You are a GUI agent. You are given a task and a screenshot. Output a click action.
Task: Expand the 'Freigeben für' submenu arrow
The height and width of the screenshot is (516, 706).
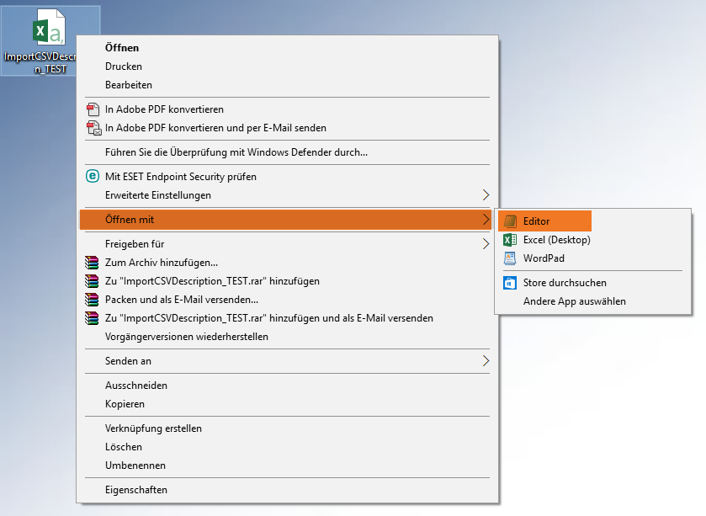[486, 243]
